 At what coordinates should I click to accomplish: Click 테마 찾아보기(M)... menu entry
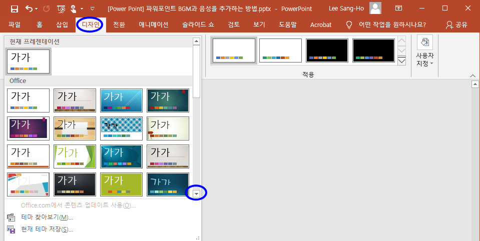point(47,217)
